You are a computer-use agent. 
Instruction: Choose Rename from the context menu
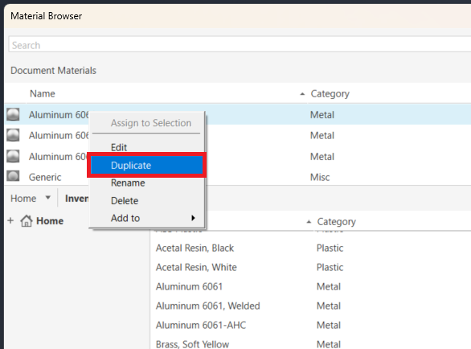128,183
